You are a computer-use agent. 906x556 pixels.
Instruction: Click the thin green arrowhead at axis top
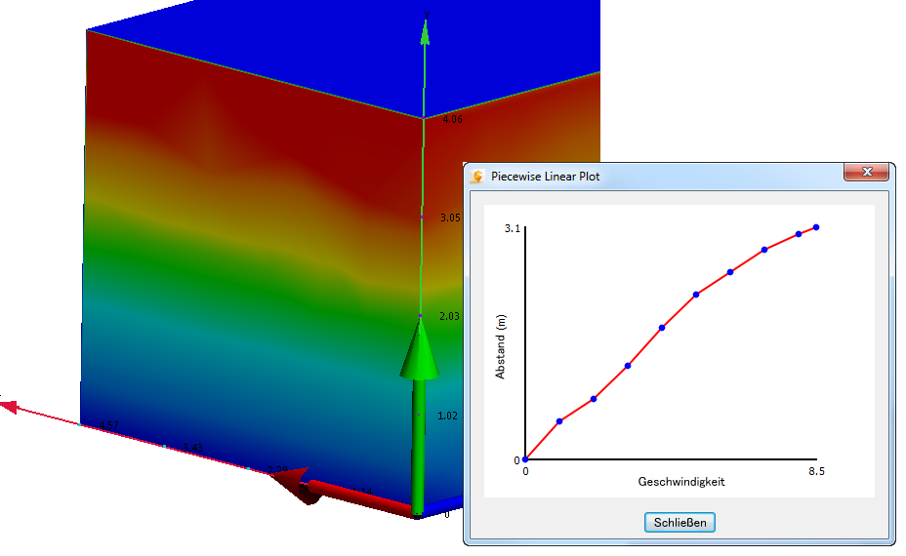pyautogui.click(x=426, y=32)
